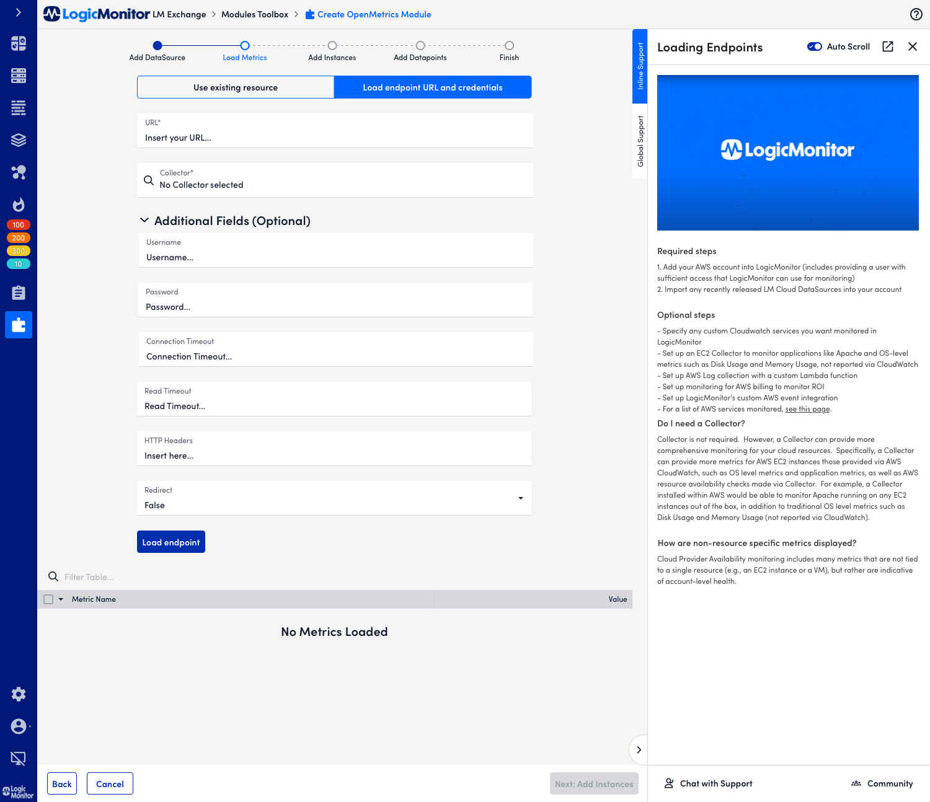This screenshot has width=930, height=802.
Task: Select Load endpoint URL and credentials tab
Action: click(x=433, y=87)
